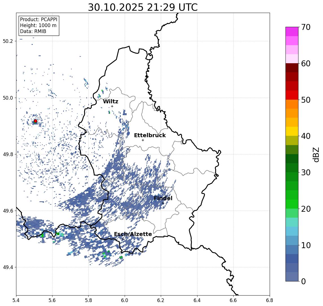Click the dark red colorbar segment below 60

pos(292,68)
